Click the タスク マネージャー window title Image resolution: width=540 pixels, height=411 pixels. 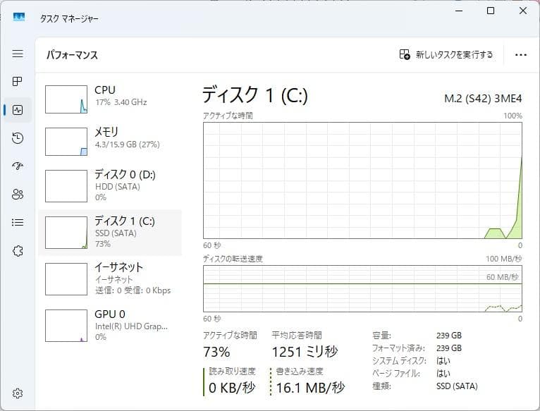[69, 18]
